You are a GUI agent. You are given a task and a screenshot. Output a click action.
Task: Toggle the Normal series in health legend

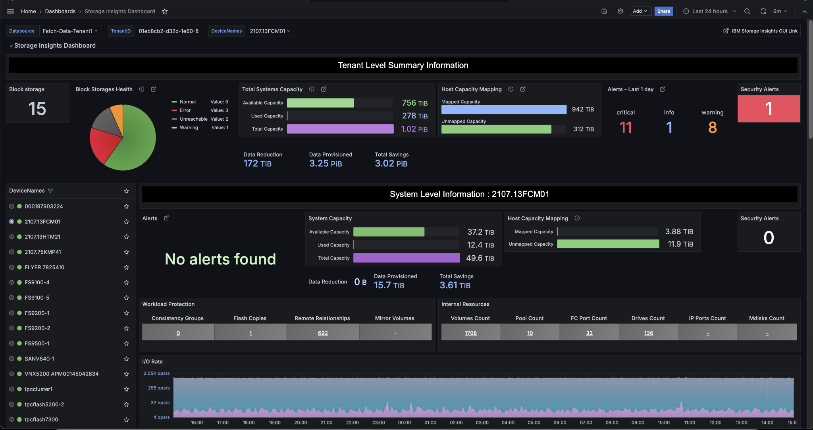click(187, 102)
